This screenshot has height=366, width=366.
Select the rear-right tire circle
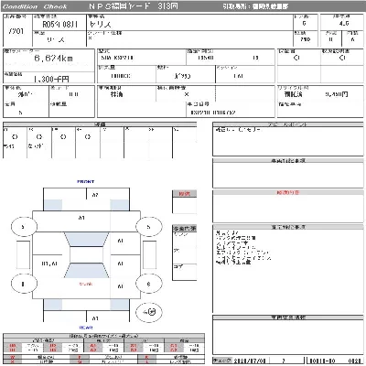click(x=148, y=284)
